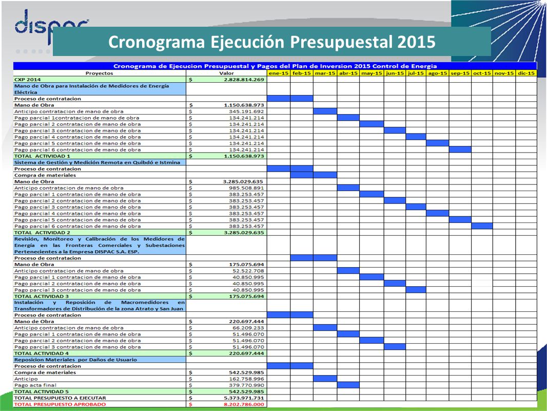Select heading Instalación y Reposición de Macromedidores
Viewport: 547px width, 411px height.
[x=100, y=306]
